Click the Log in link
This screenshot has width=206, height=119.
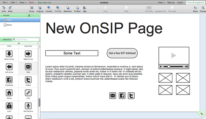pyautogui.click(x=180, y=3)
